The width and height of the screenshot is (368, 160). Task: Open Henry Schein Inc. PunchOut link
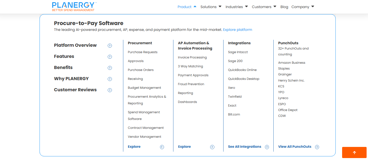(x=291, y=80)
